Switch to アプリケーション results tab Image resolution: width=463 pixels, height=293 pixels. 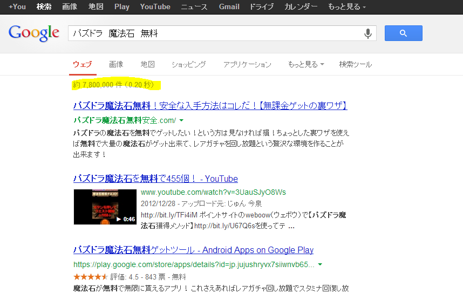tap(247, 64)
